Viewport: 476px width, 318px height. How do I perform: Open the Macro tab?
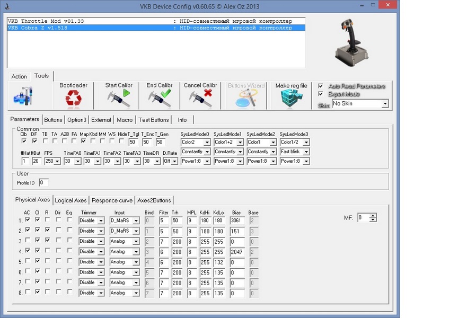[125, 120]
